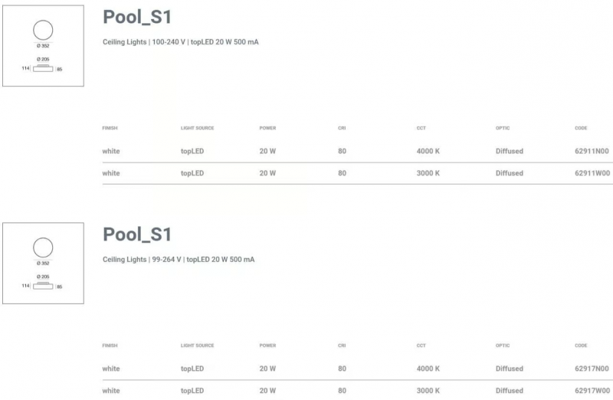The height and width of the screenshot is (400, 613).
Task: Click the FINISH column header in first table
Action: click(x=110, y=128)
